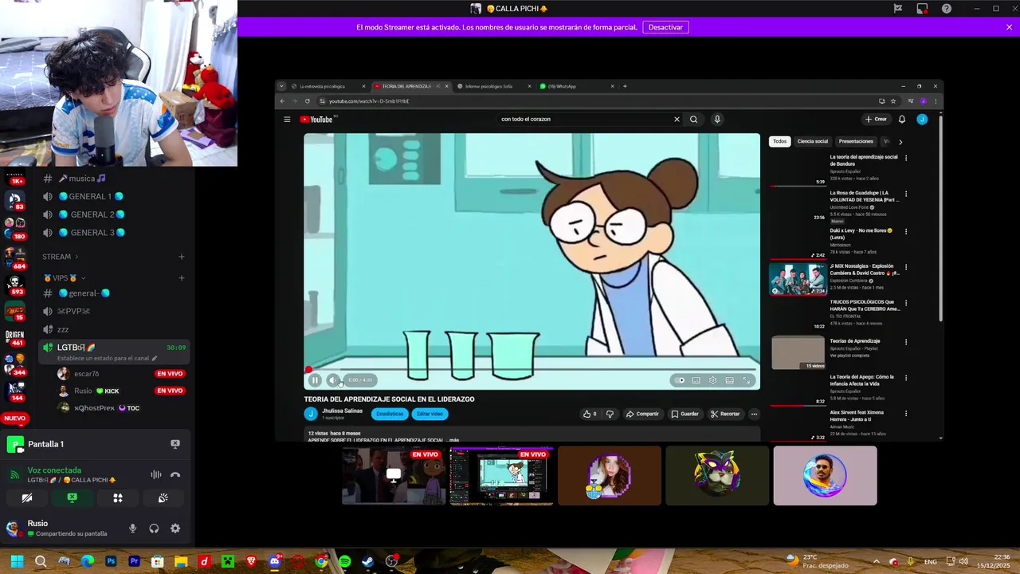Open more actions menu beside Recortar

[x=754, y=414]
